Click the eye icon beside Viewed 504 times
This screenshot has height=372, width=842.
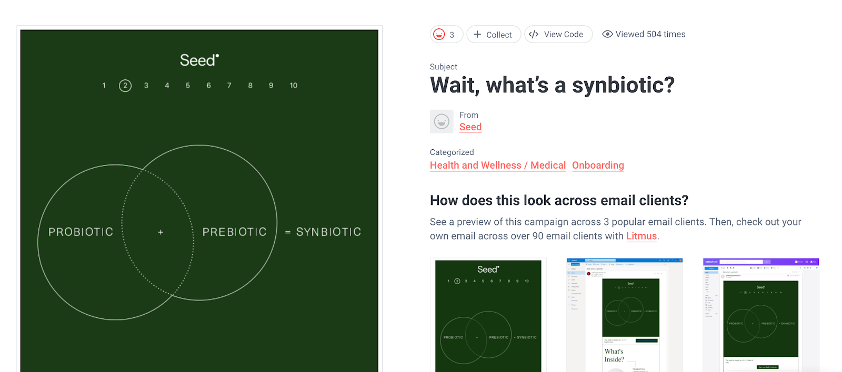click(607, 34)
